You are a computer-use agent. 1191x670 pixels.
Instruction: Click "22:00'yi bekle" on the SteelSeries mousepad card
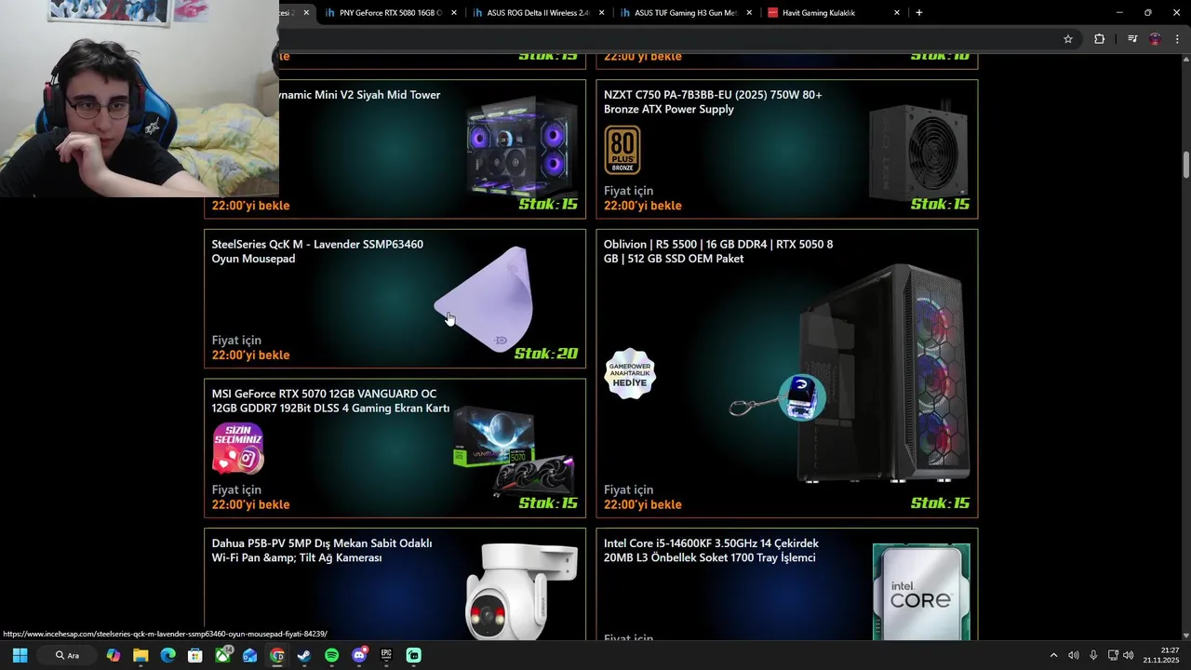tap(250, 355)
